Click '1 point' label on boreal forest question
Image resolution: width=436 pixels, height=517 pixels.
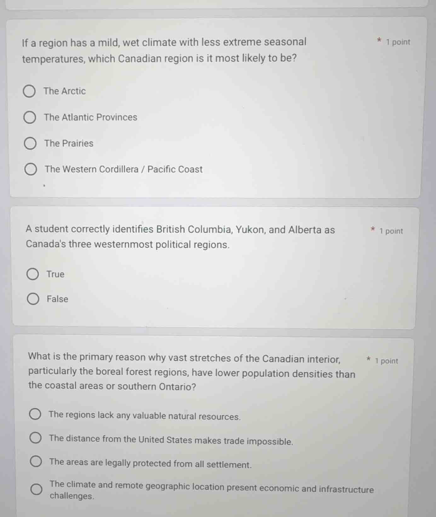pos(386,361)
